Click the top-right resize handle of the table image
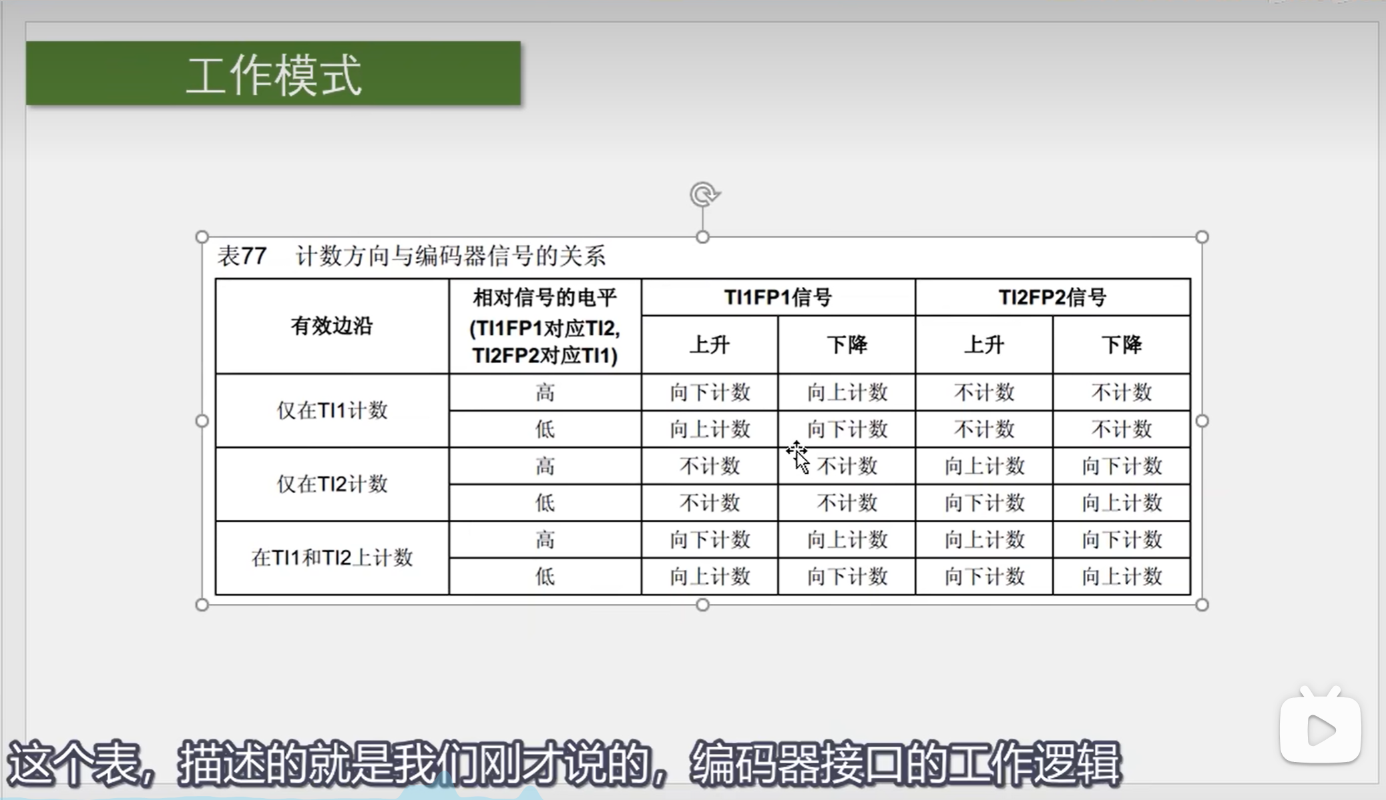Viewport: 1386px width, 800px height. 1202,237
